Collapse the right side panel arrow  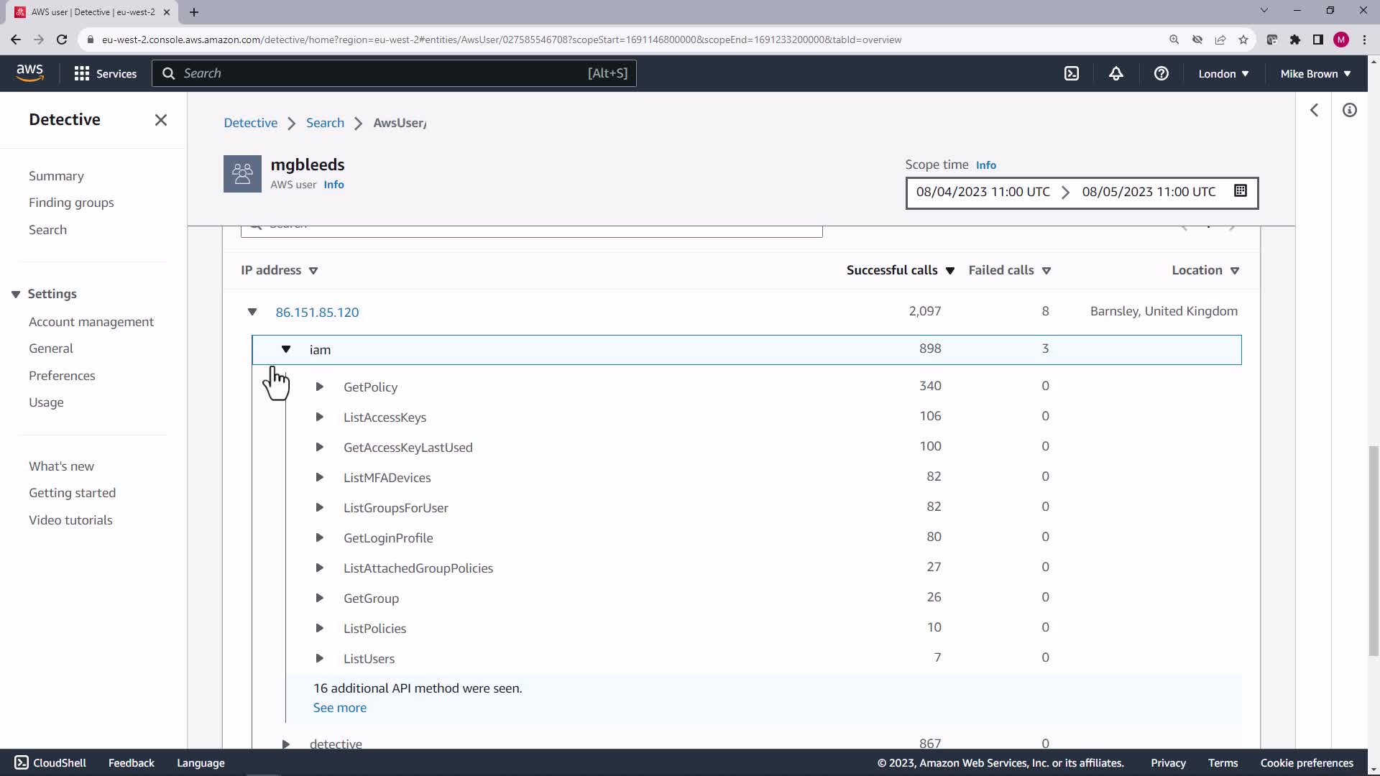pos(1314,110)
